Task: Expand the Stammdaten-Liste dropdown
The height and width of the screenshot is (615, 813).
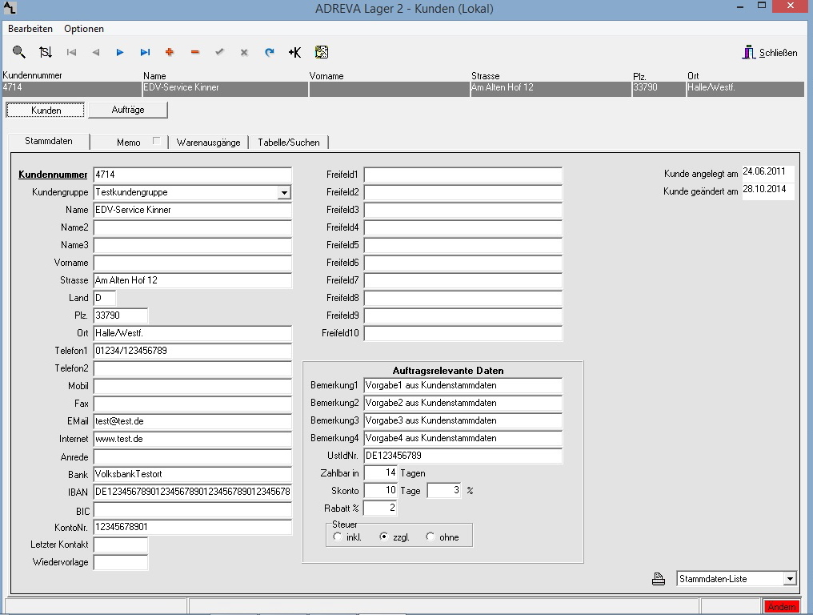Action: pos(790,579)
